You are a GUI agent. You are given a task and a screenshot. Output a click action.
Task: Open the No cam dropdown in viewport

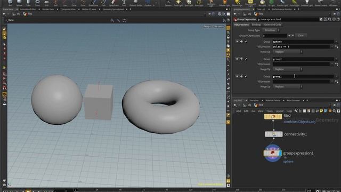tap(218, 26)
